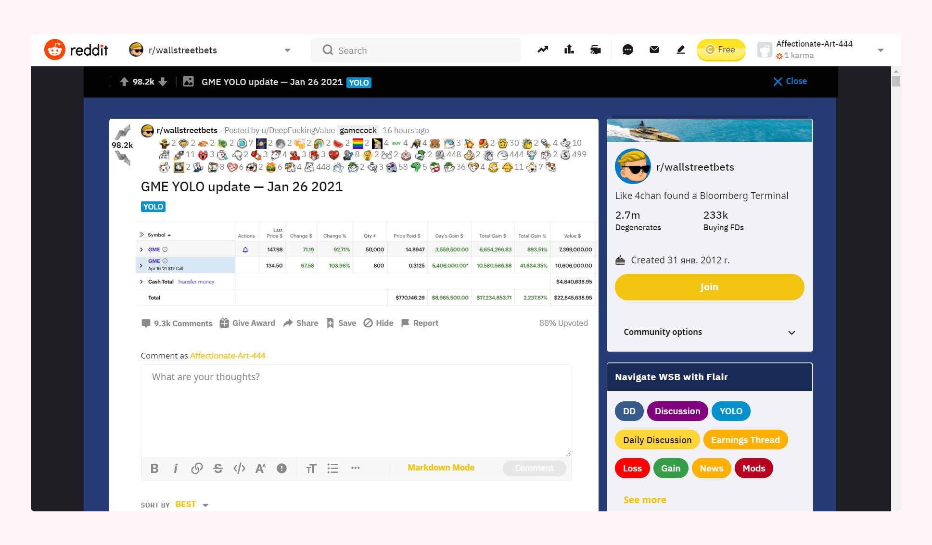Toggle Markdown Mode in comment editor
Image resolution: width=932 pixels, height=545 pixels.
(x=441, y=468)
